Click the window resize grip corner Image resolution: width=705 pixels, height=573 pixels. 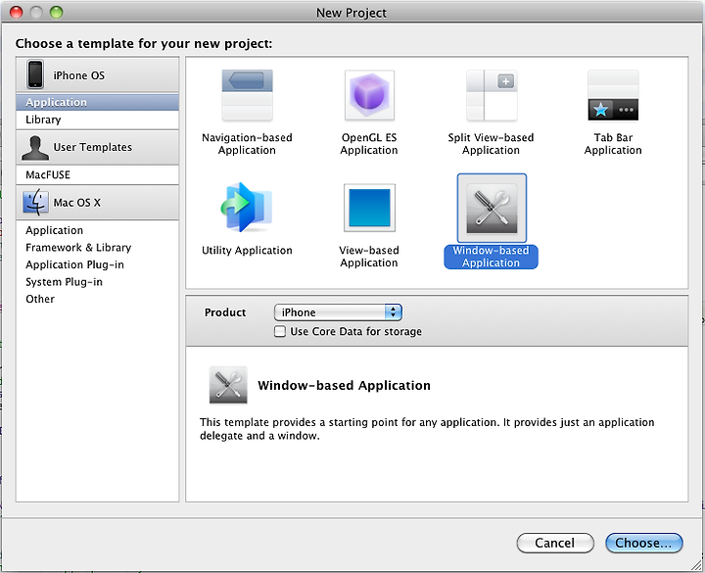click(x=697, y=565)
